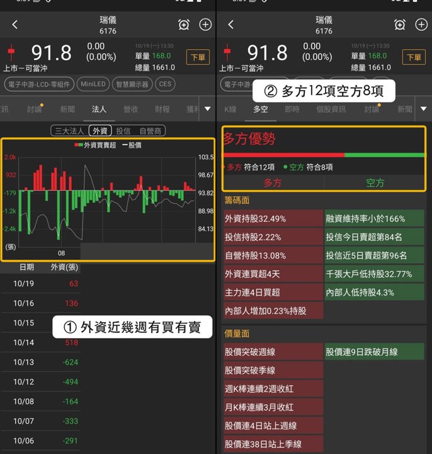Viewport: 432px width, 454px height.
Task: Select the 外資 segment
Action: (100, 131)
